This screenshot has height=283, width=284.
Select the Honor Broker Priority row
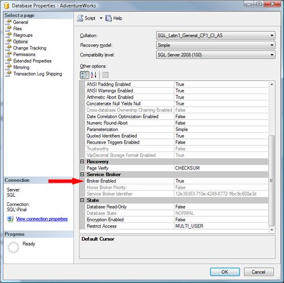coord(177,188)
